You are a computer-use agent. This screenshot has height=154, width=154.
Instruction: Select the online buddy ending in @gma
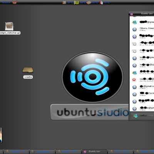tap(142, 22)
